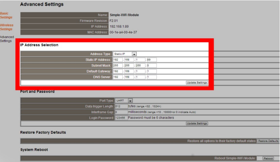Click the Reboot button for the Simple-WiFi Module

(268, 158)
